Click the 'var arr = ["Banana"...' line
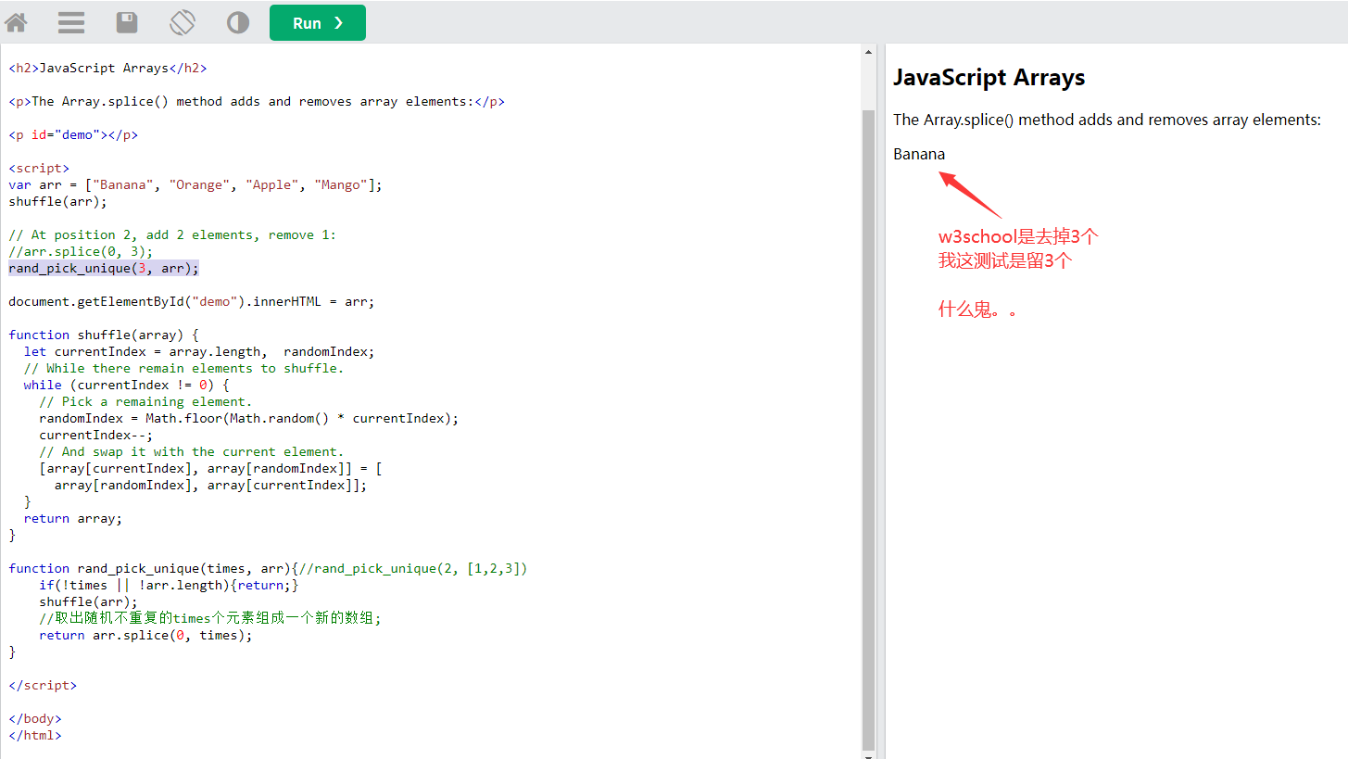 point(195,184)
